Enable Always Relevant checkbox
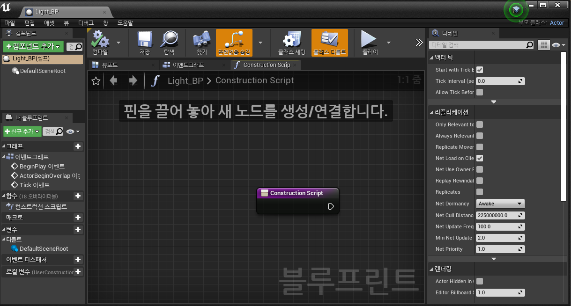The image size is (571, 306). 480,136
